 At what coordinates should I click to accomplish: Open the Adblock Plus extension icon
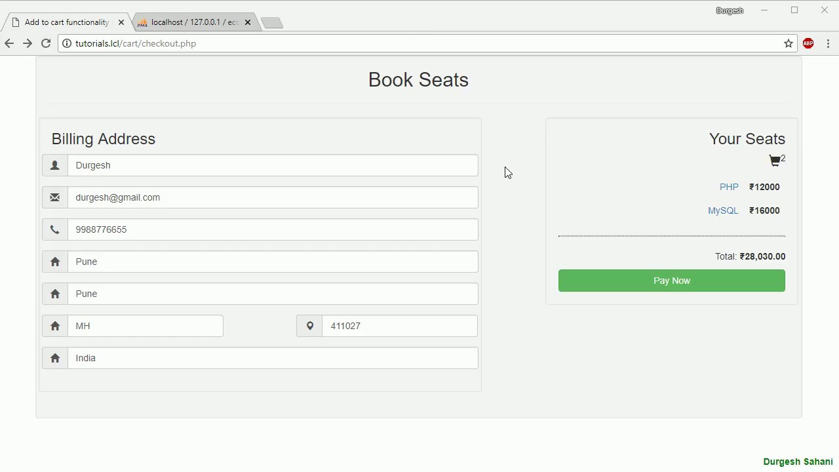coord(808,43)
